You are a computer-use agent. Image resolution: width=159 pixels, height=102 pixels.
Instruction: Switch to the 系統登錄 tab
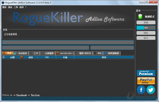pos(21,53)
